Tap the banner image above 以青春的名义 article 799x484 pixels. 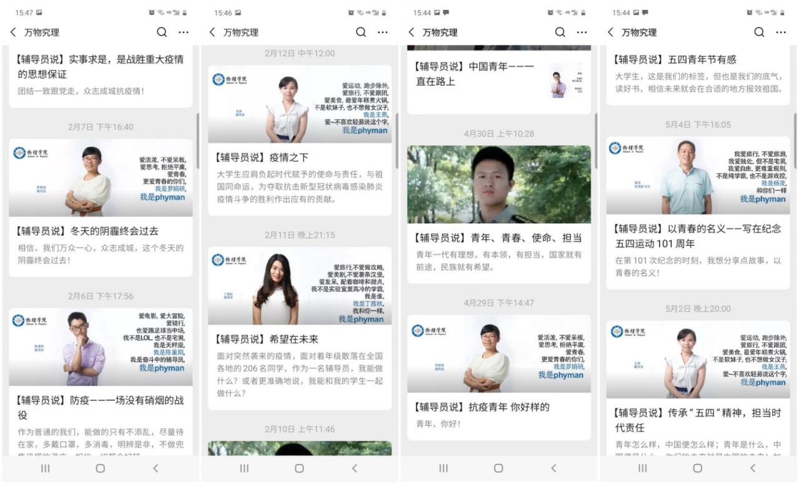(698, 176)
